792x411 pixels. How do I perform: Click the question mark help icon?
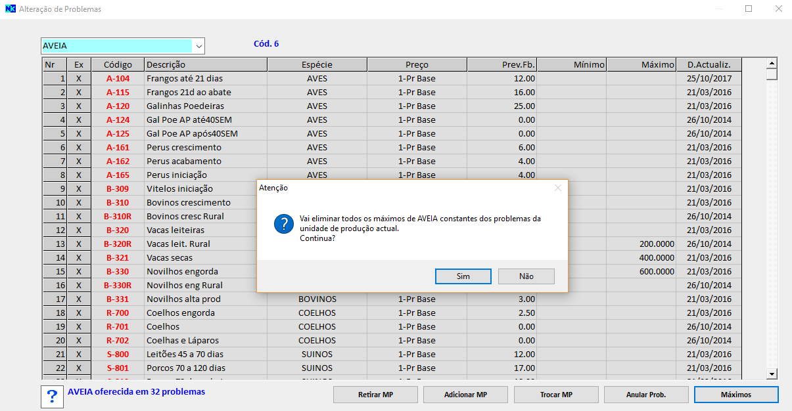(x=51, y=397)
